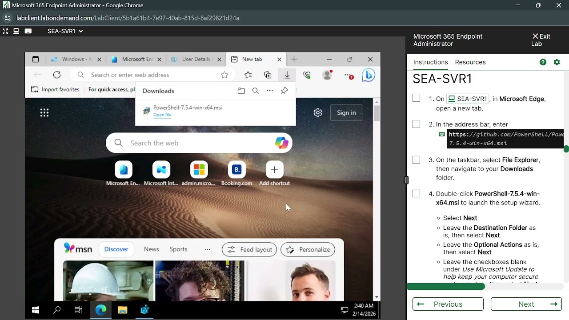Open the Microsoft Entra shortcut tile
The width and height of the screenshot is (569, 320).
click(x=123, y=174)
